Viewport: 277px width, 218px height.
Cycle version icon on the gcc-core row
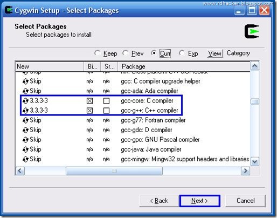(25, 101)
